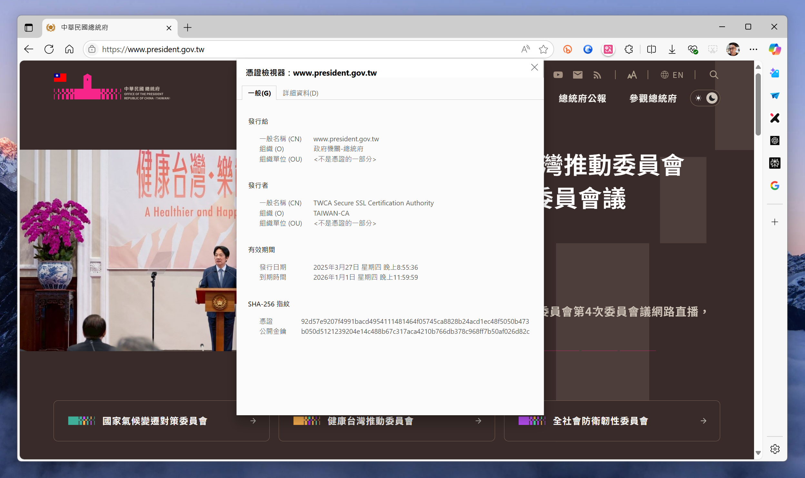Expand sidebar customize plus button
This screenshot has height=478, width=805.
774,222
